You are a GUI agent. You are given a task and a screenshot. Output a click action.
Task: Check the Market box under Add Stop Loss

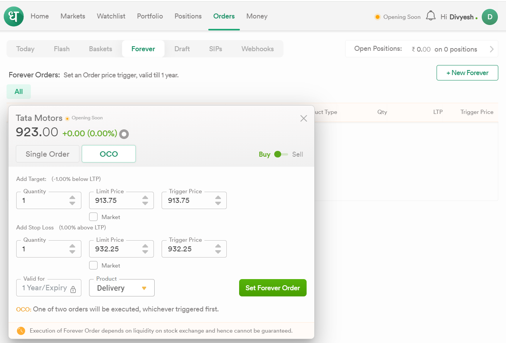click(93, 265)
